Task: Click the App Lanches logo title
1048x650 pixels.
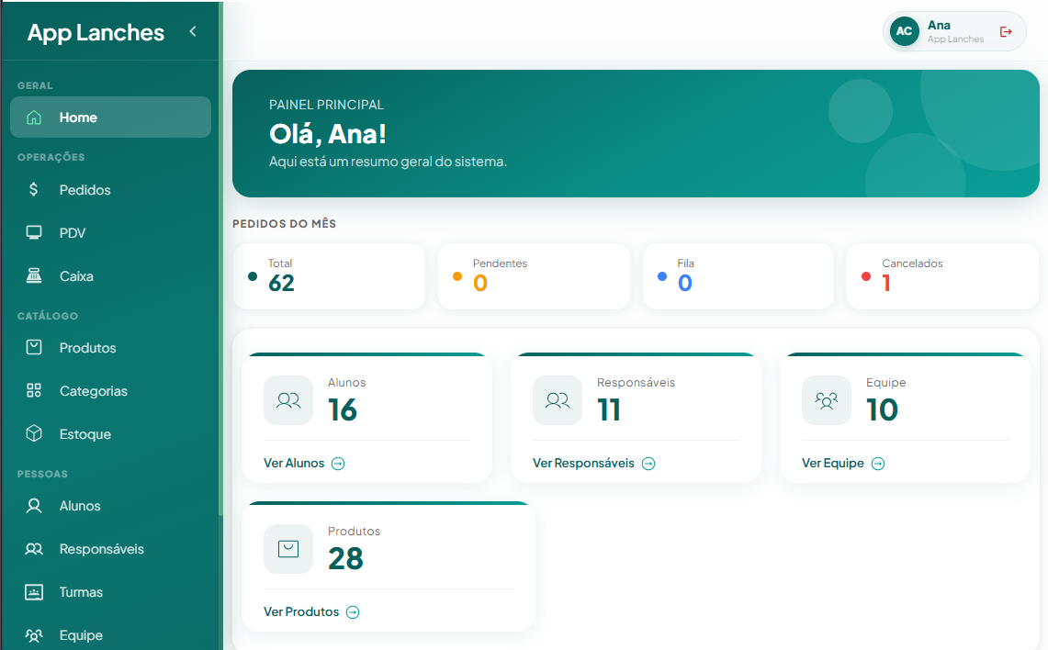Action: tap(96, 32)
